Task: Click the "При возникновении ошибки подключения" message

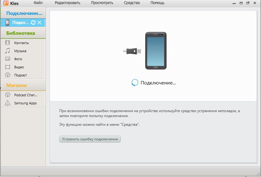Action: [150, 113]
